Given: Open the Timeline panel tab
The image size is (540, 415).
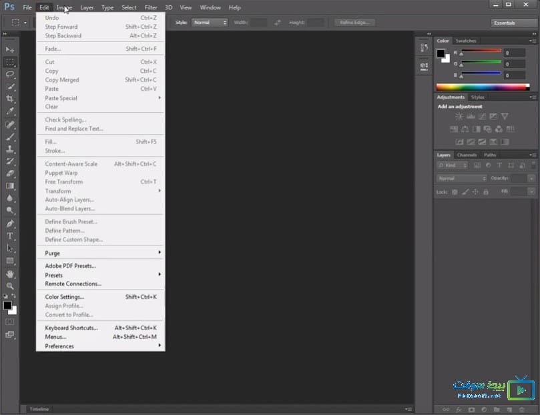Looking at the screenshot, I should pos(39,409).
